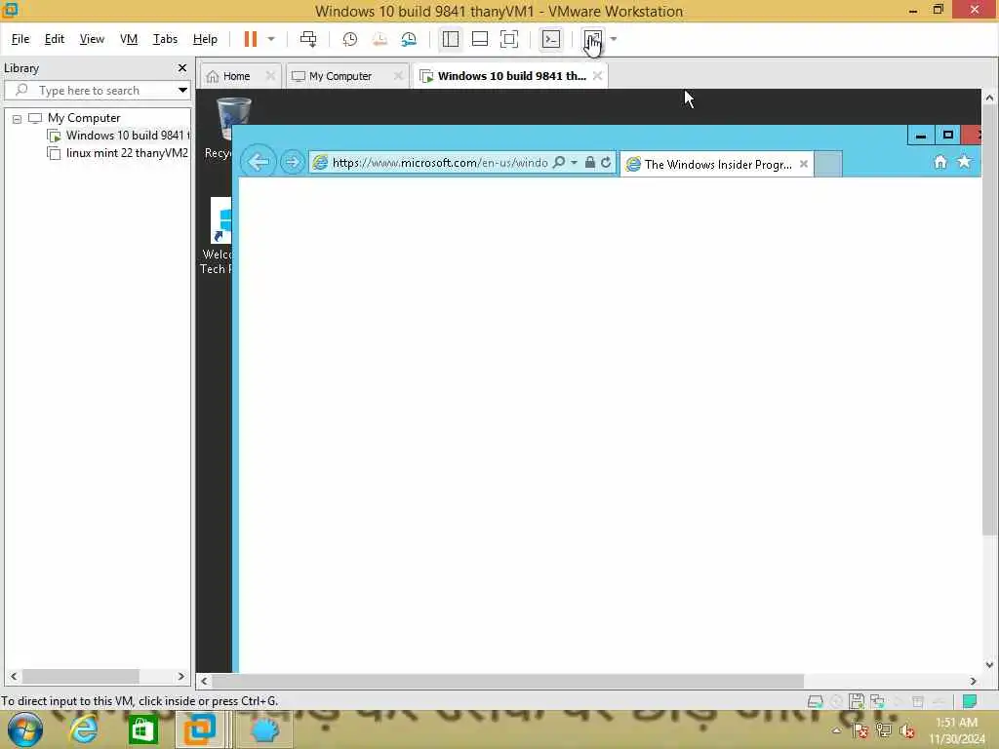Image resolution: width=999 pixels, height=749 pixels.
Task: Launch Internet Explorer from host taskbar
Action: click(x=84, y=729)
